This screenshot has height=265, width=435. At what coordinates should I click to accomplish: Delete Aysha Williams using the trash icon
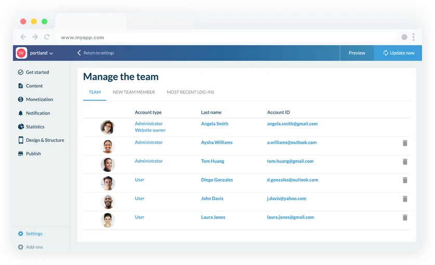[405, 143]
